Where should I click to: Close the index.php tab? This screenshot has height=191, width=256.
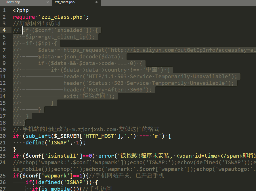tap(47, 2)
